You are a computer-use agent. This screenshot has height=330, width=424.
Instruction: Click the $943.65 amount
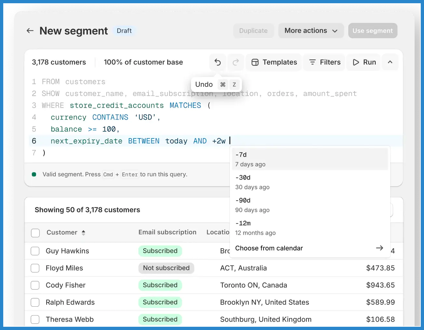pos(380,285)
